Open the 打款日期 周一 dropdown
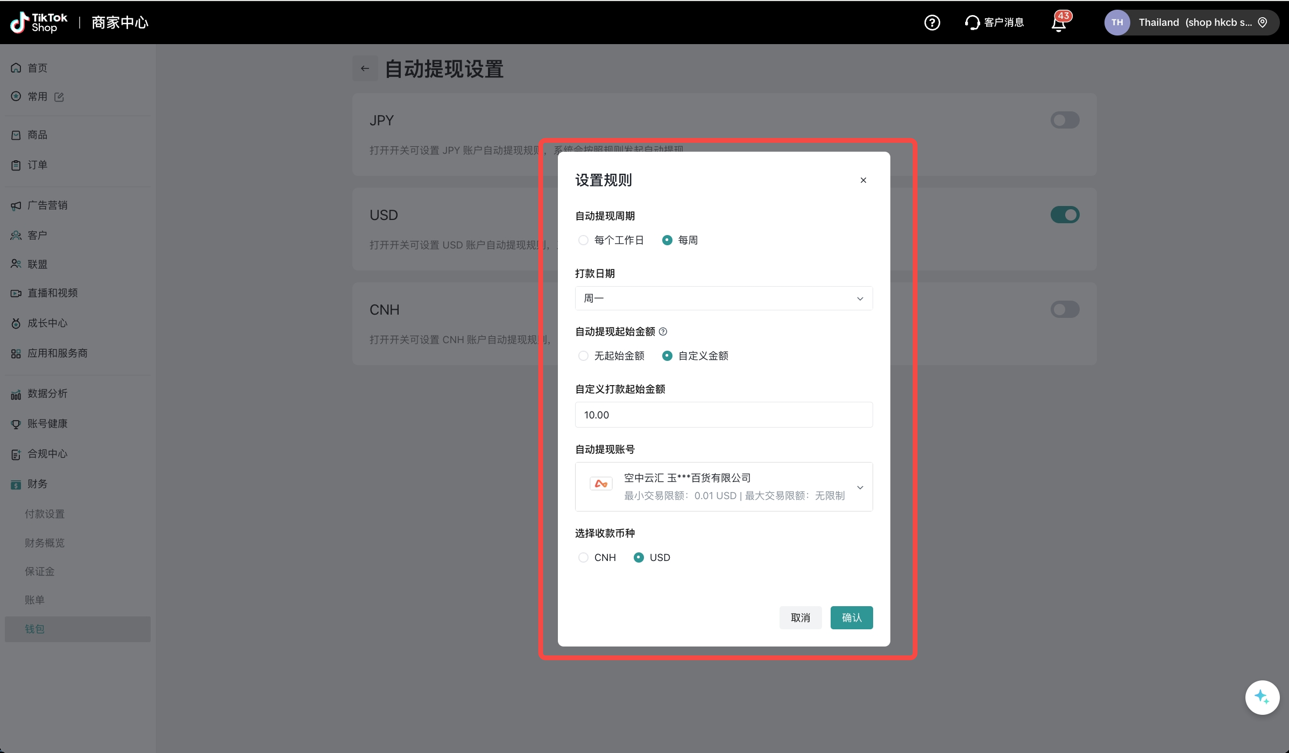This screenshot has width=1289, height=753. pyautogui.click(x=723, y=299)
